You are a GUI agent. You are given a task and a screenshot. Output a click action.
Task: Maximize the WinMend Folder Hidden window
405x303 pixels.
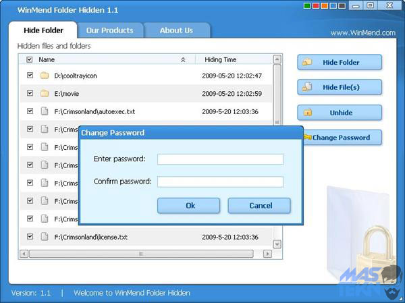(x=370, y=5)
